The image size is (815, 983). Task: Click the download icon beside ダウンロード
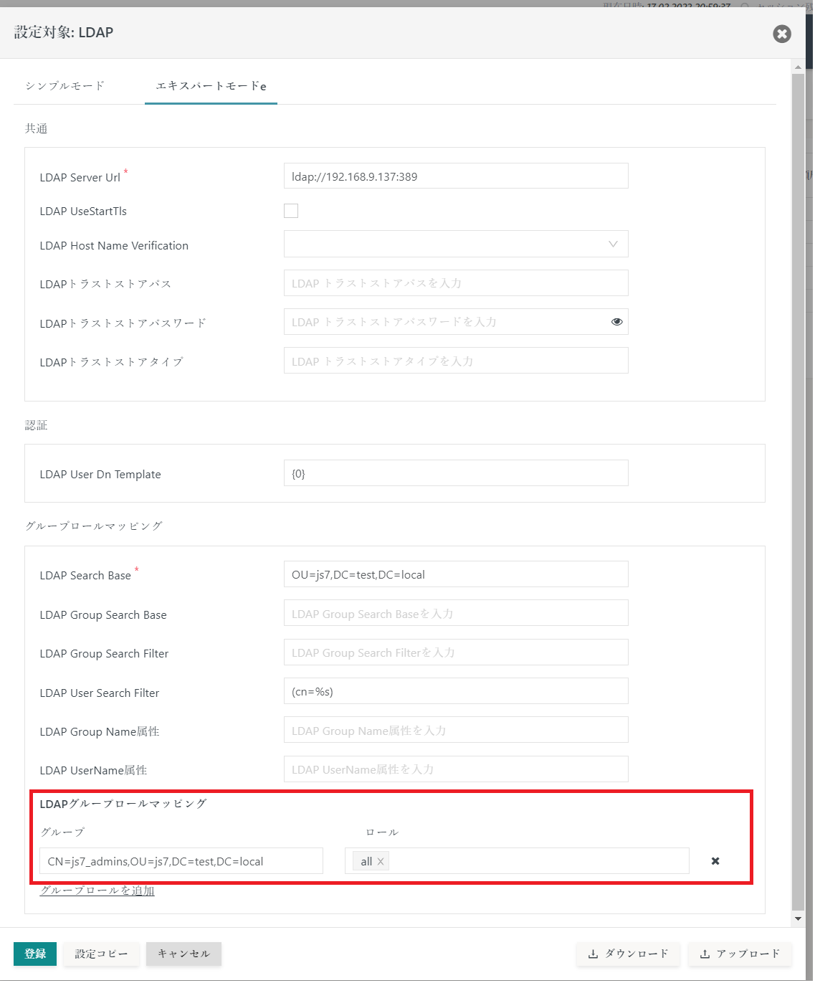click(593, 954)
